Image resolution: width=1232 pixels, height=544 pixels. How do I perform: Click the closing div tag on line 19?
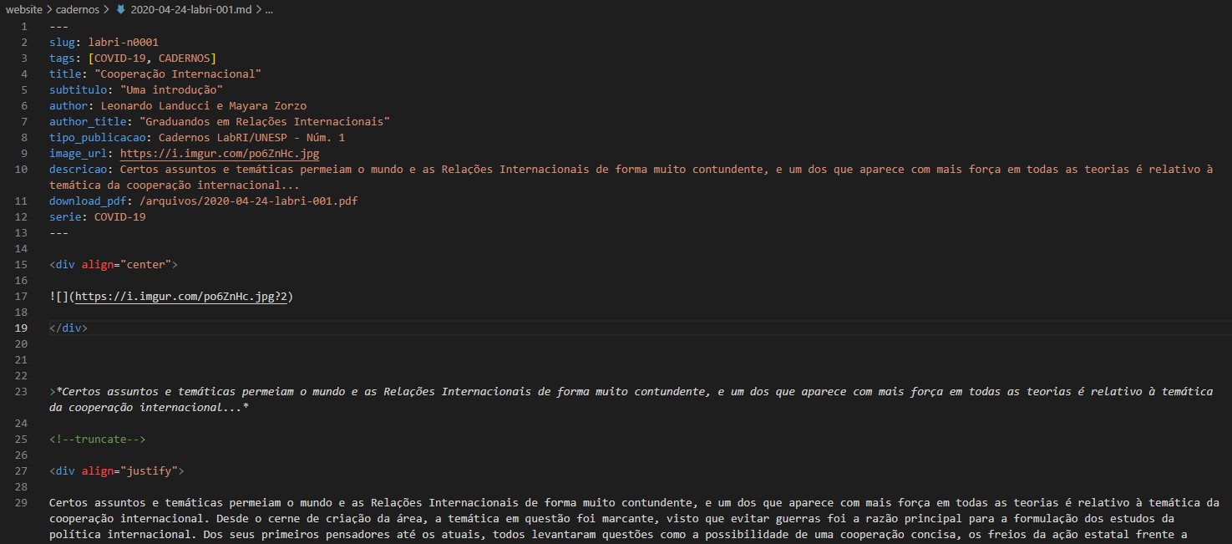click(x=68, y=328)
